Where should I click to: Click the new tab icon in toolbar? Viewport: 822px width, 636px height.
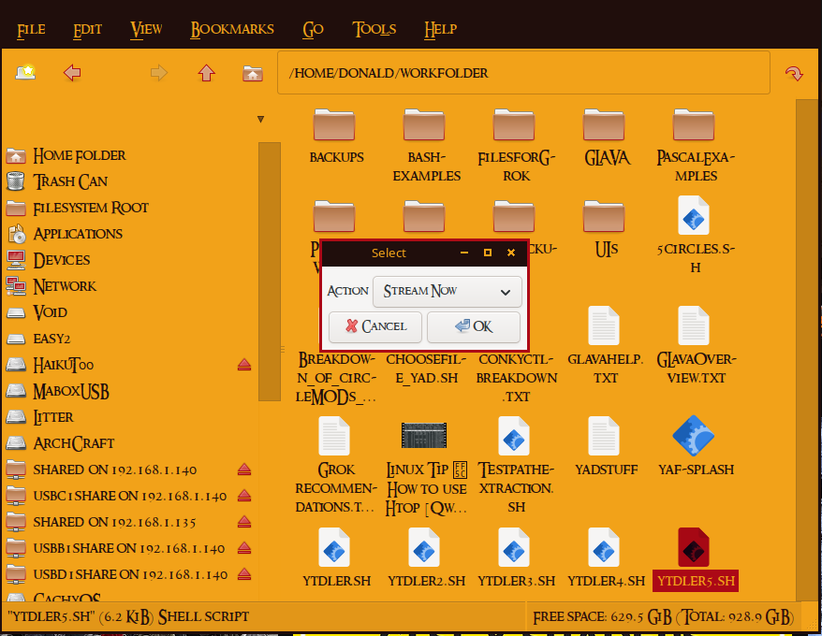pos(25,72)
